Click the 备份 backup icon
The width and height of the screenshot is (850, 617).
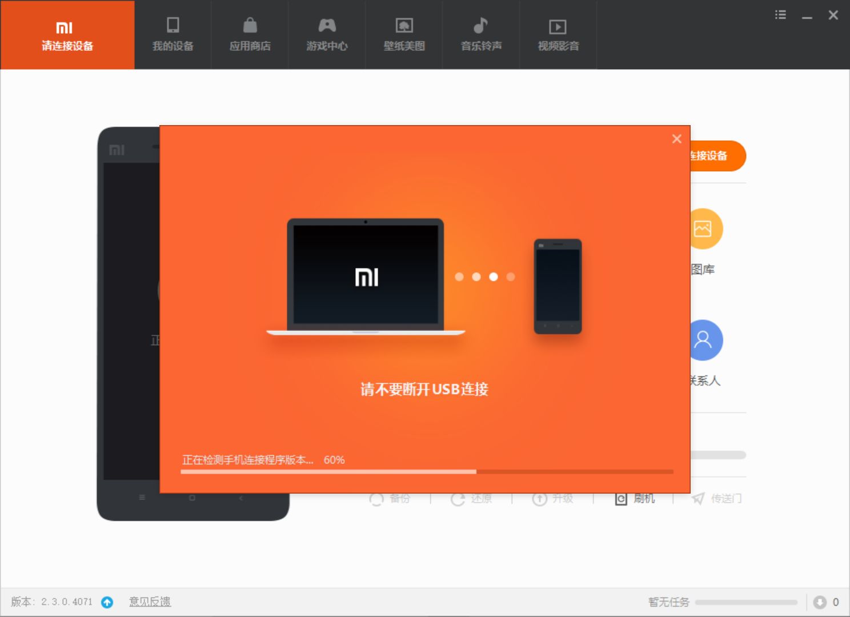[391, 498]
